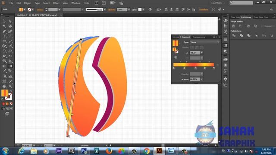Click the Minus Front shape mode icon

pos(241,26)
